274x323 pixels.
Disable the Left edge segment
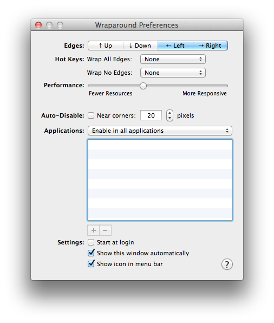175,46
